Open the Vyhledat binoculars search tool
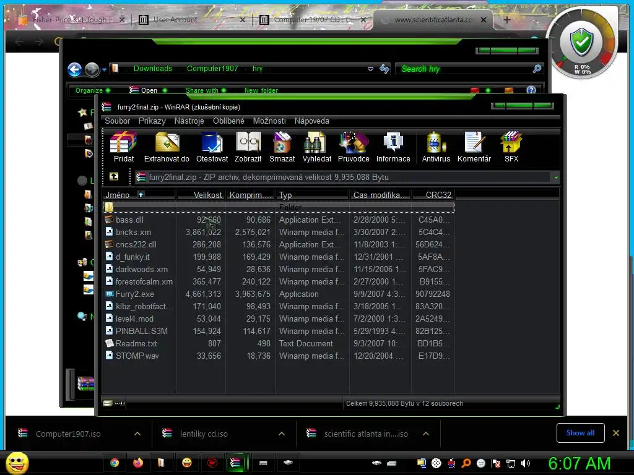The height and width of the screenshot is (475, 634). click(x=316, y=147)
